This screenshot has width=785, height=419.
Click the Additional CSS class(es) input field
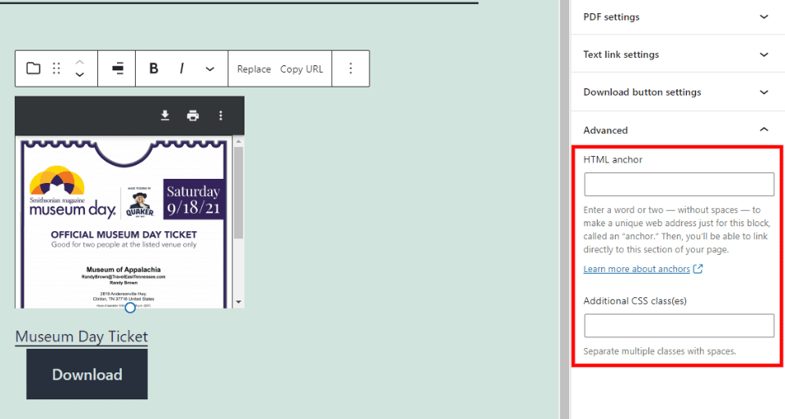679,326
